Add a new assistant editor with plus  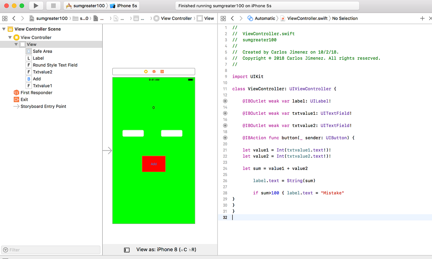[422, 18]
